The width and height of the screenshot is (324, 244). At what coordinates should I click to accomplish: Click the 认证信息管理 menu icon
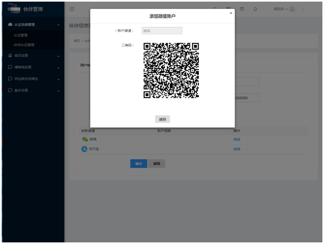pos(10,24)
